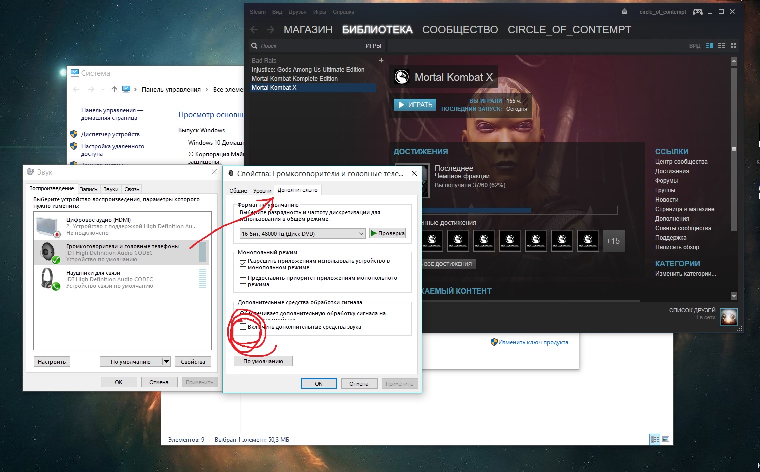760x472 pixels.
Task: Click the friends list avatar thumbnail
Action: 729,317
